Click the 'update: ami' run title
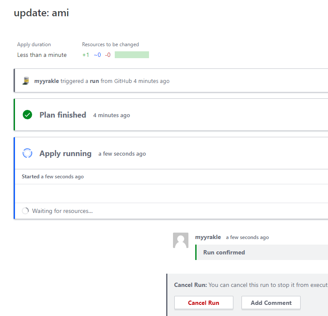 (42, 13)
